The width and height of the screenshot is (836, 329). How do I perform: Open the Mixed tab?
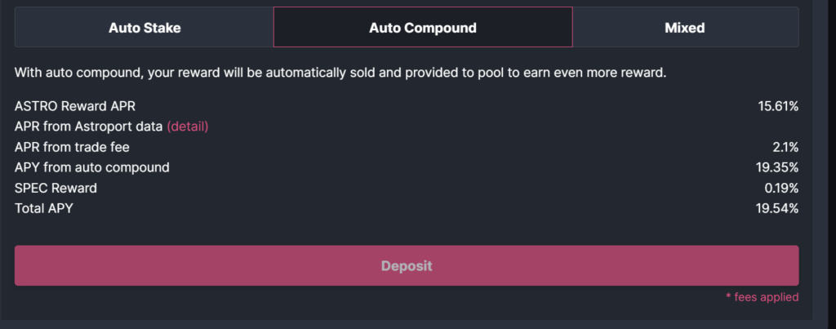[685, 28]
